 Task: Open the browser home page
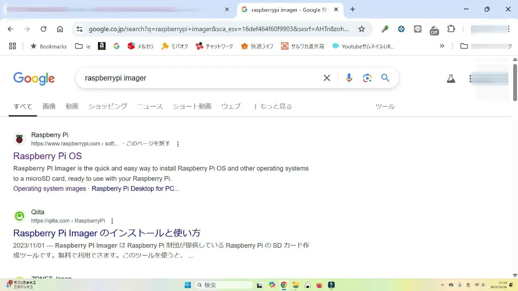point(60,29)
